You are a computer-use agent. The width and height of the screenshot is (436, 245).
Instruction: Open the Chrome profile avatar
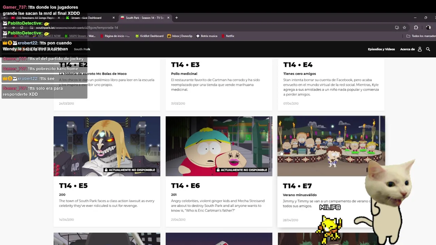(x=429, y=28)
